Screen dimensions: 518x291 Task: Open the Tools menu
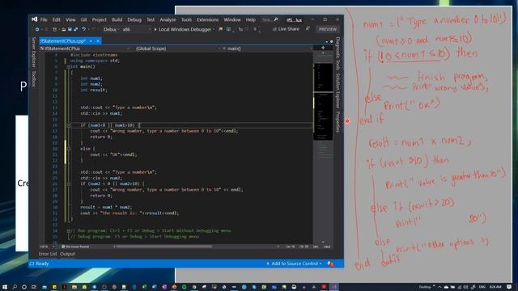[186, 19]
